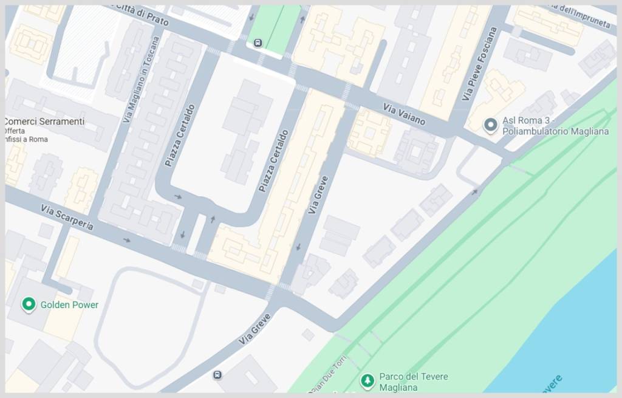The height and width of the screenshot is (398, 622).
Task: Select the Asl Roma 3 location pin
Action: (491, 125)
